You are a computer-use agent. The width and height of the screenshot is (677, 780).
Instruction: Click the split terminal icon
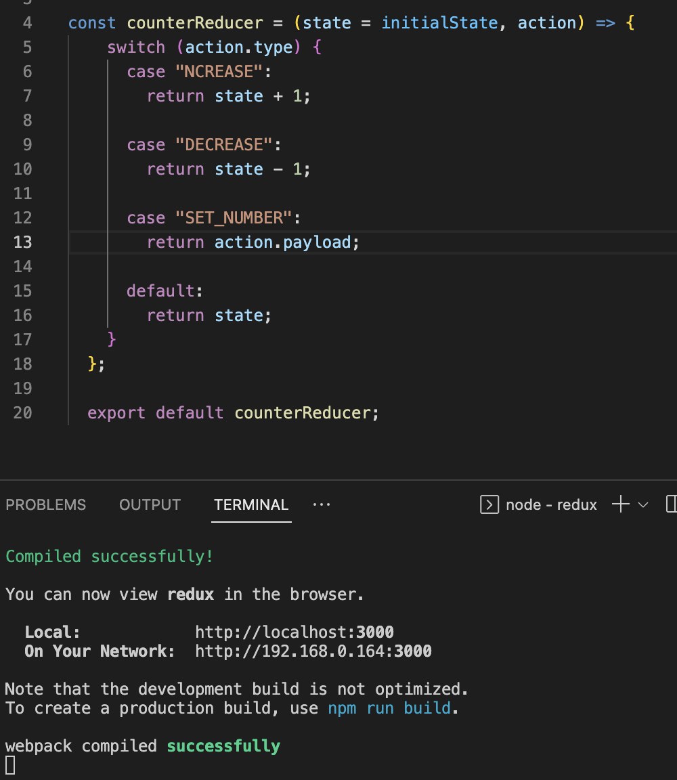[671, 504]
